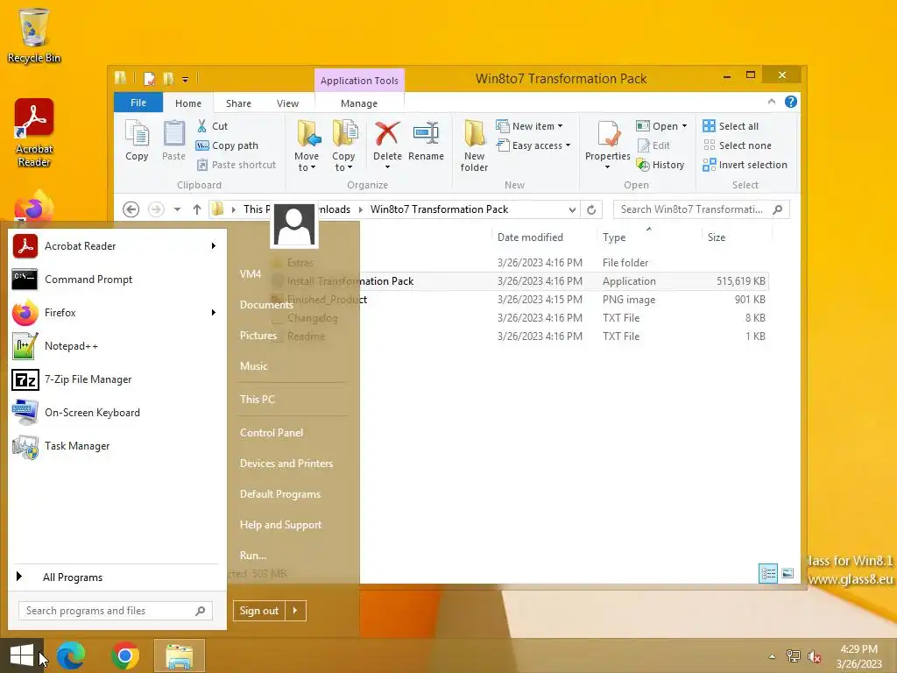Open Explorer Help question mark icon
This screenshot has width=897, height=673.
[x=791, y=102]
